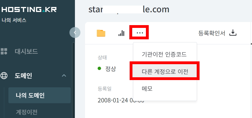Expand the 도메인 sidebar label
Viewport: 252px width, 118px height.
click(23, 76)
